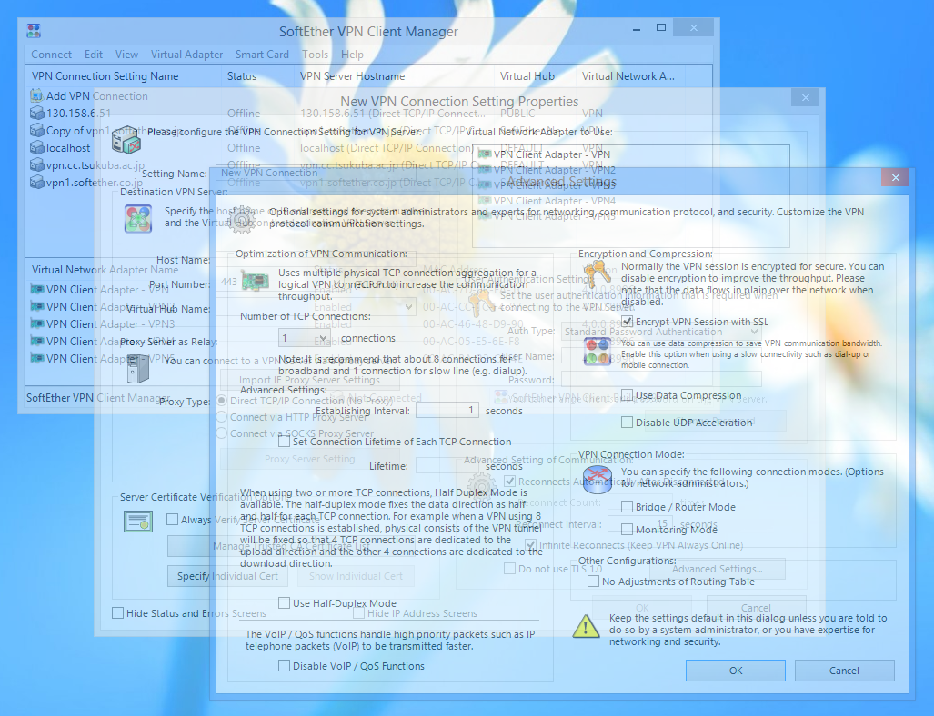Open the Connect menu

pos(51,55)
